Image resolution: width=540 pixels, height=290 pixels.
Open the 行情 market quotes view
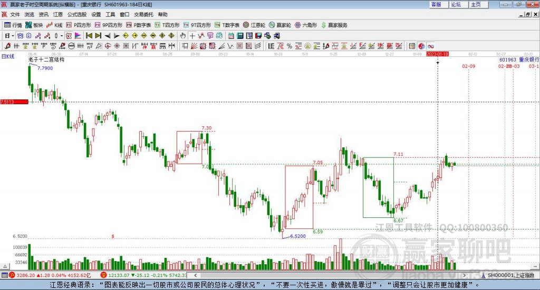13,25
